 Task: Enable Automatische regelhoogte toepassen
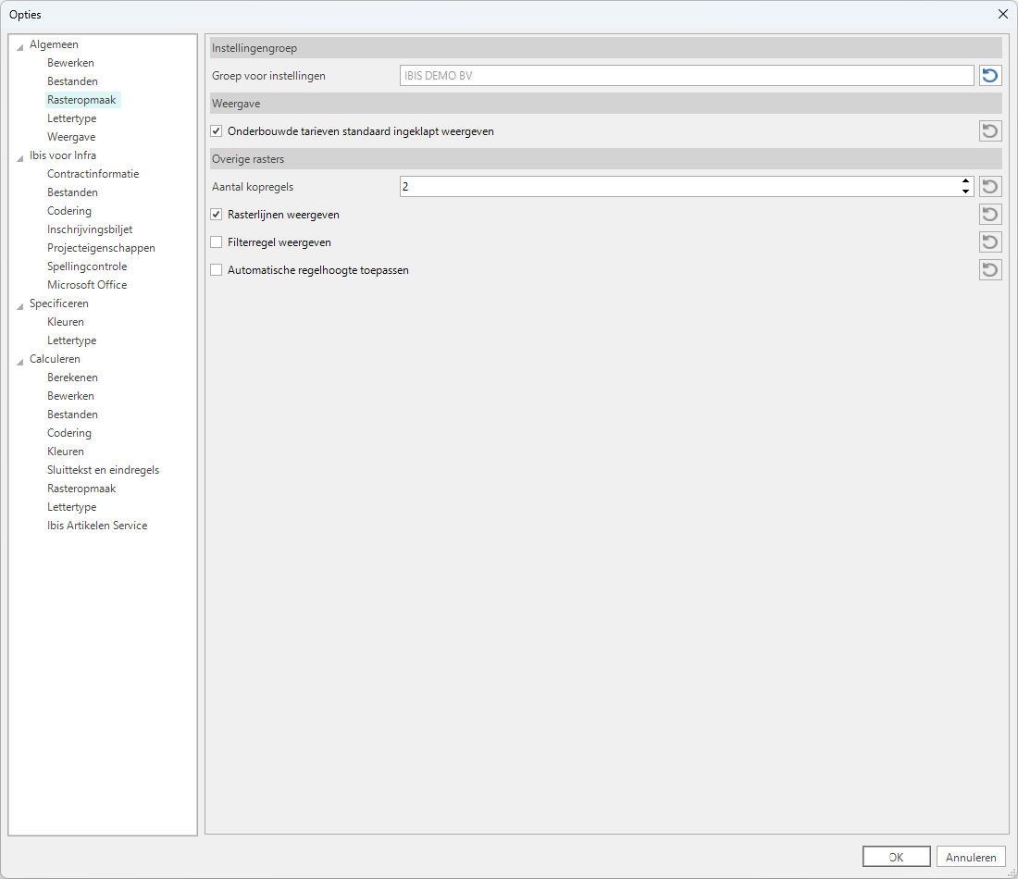pyautogui.click(x=217, y=270)
